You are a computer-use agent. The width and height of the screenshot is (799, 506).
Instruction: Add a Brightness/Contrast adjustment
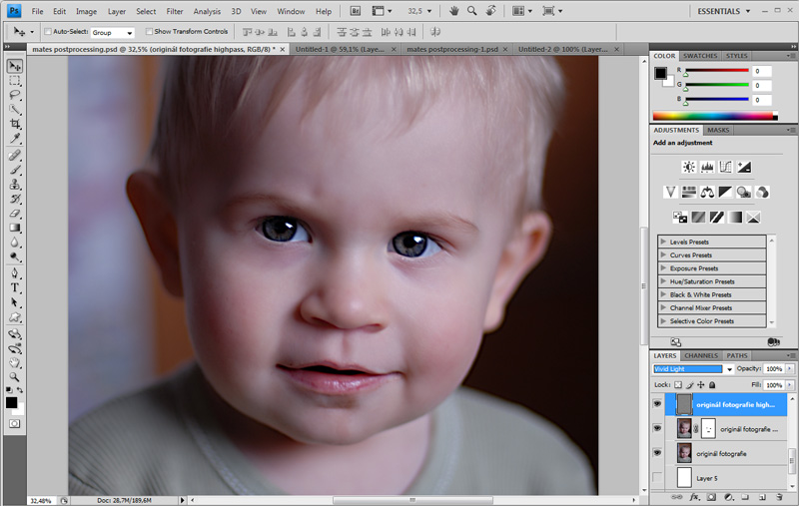[x=688, y=167]
